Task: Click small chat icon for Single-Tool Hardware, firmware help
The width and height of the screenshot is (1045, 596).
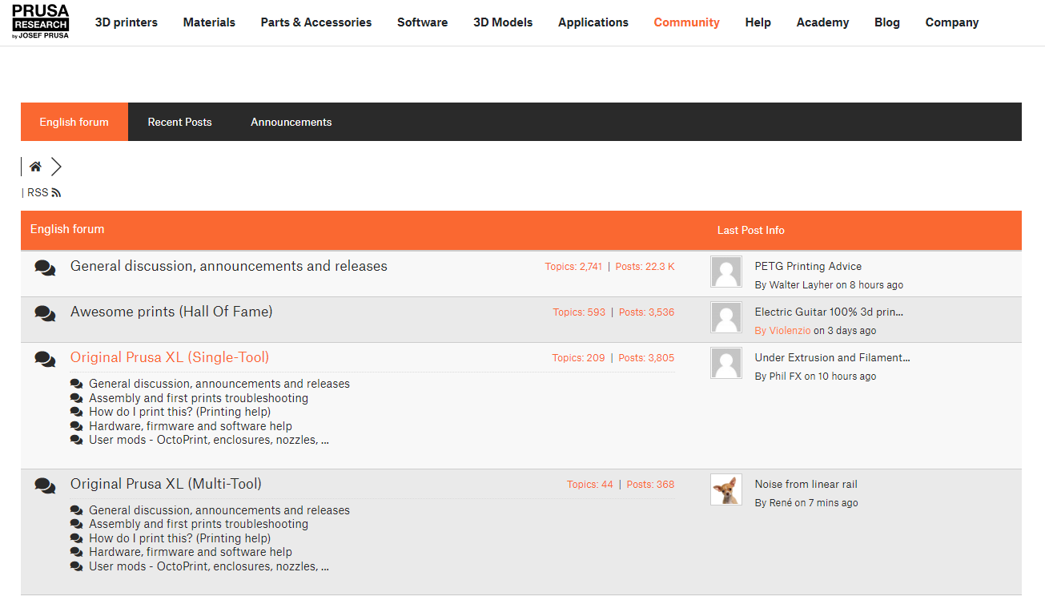Action: point(77,426)
